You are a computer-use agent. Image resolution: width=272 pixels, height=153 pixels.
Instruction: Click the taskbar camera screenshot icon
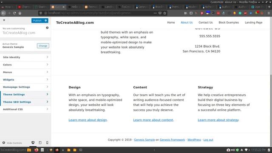click(x=229, y=150)
